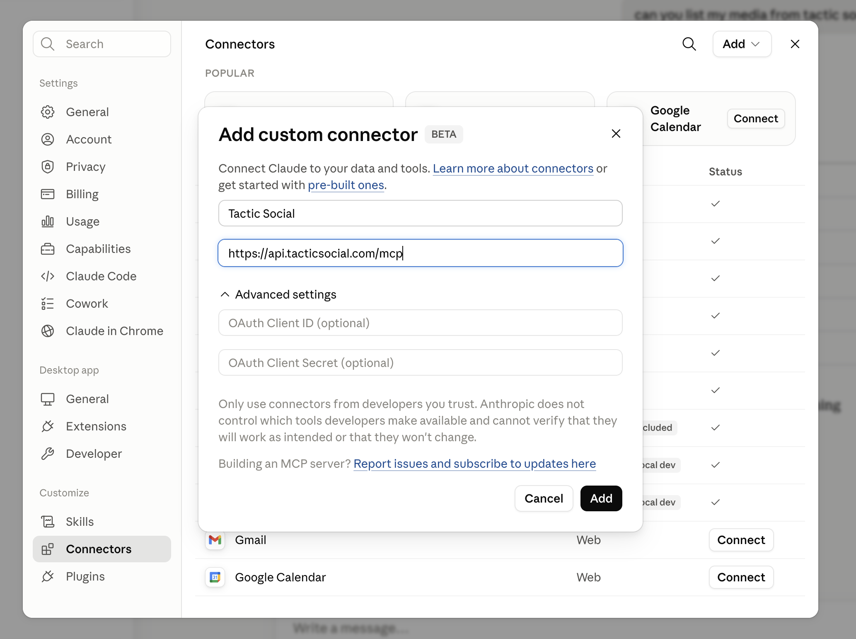Screen dimensions: 856x639
Task: Select Extensions under Desktop app
Action: (102, 426)
